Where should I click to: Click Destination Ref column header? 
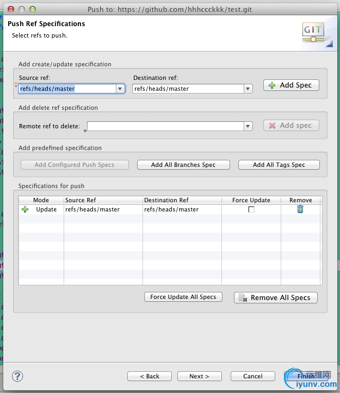click(182, 200)
